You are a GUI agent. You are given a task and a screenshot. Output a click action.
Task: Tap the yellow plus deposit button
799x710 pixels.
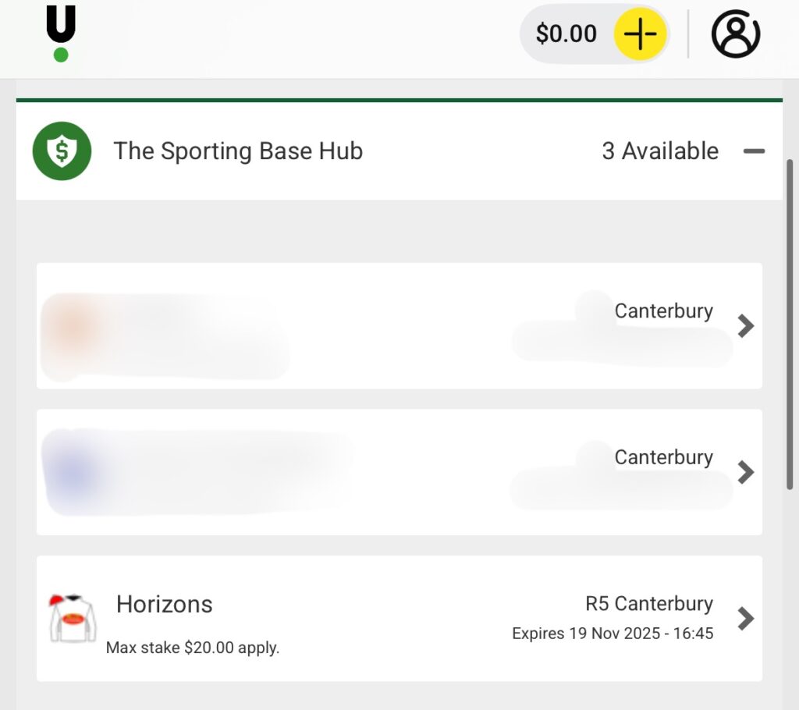tap(640, 34)
